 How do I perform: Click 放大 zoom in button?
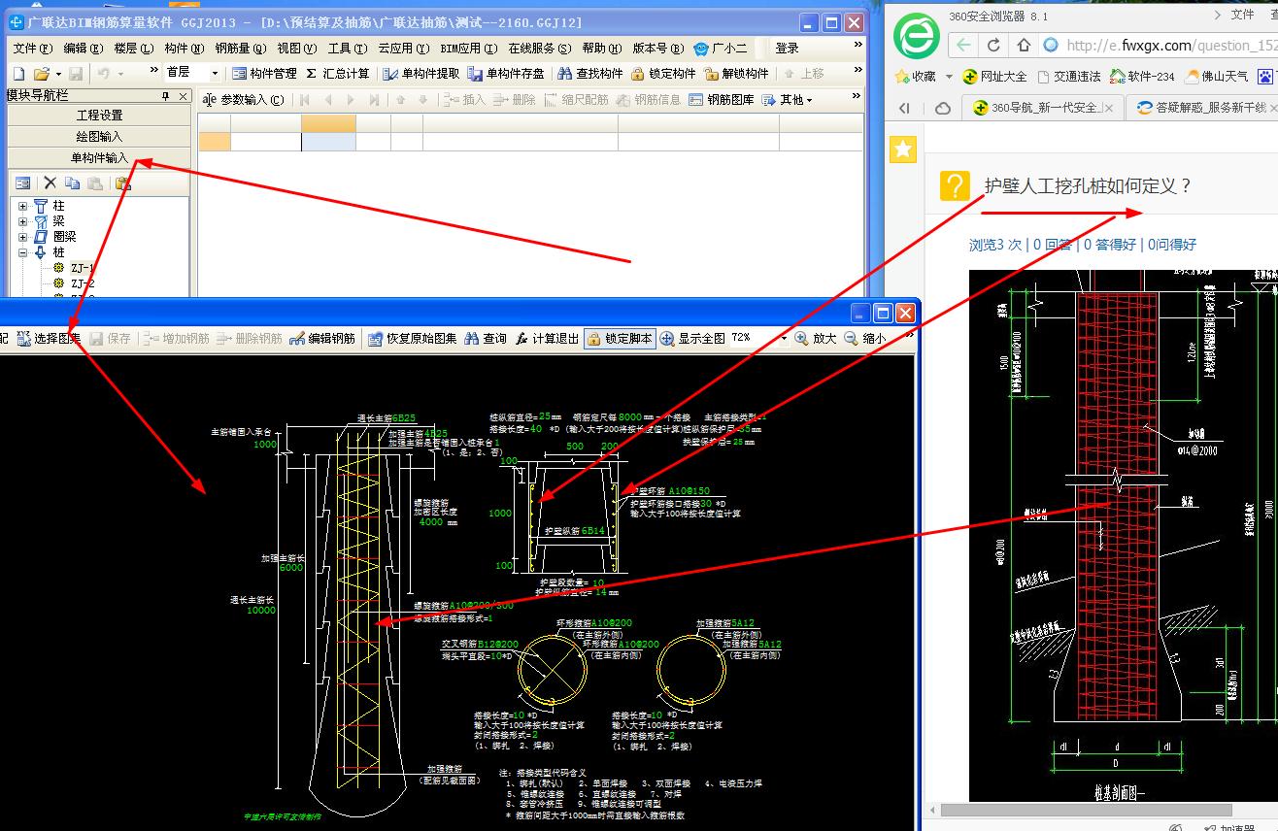tap(816, 339)
